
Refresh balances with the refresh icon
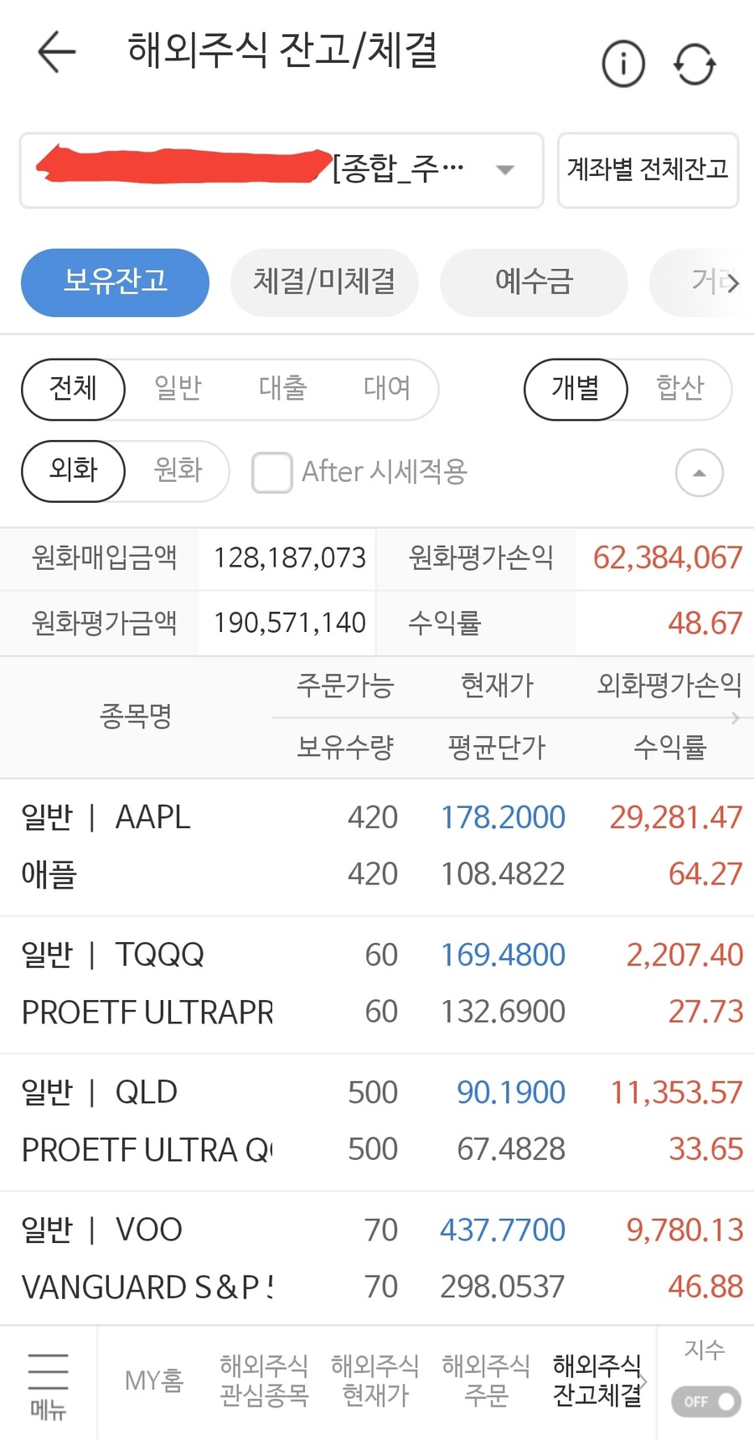pos(694,64)
